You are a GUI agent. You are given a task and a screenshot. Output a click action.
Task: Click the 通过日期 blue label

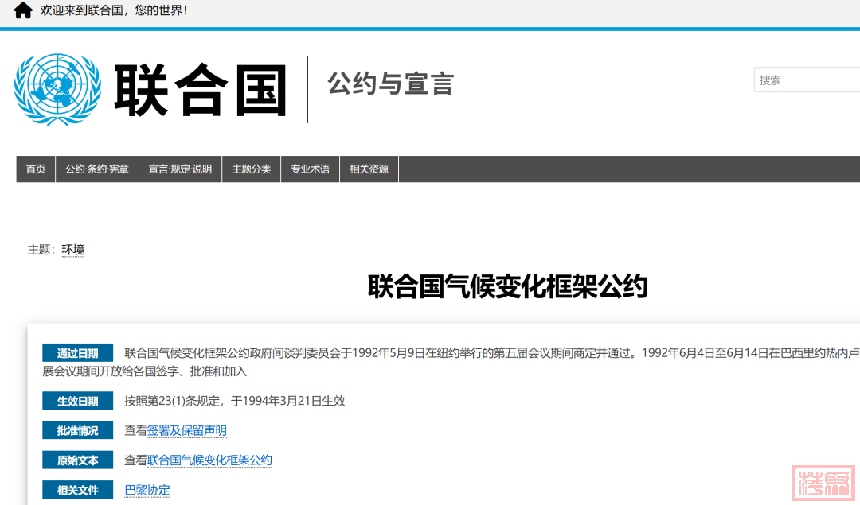78,354
